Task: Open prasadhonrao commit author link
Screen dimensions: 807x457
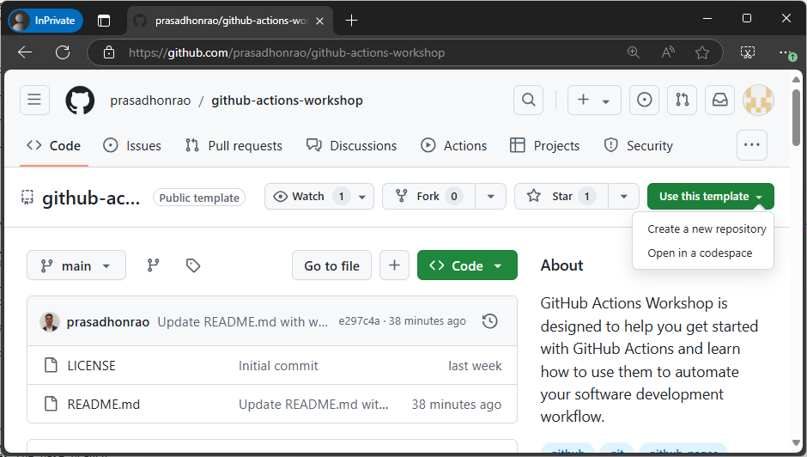Action: coord(107,321)
